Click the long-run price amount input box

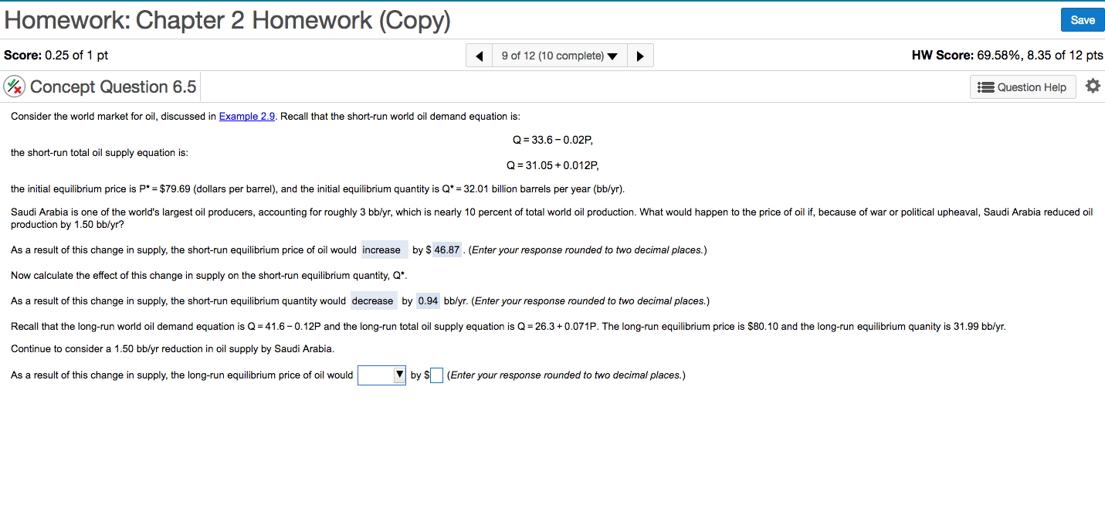[436, 375]
